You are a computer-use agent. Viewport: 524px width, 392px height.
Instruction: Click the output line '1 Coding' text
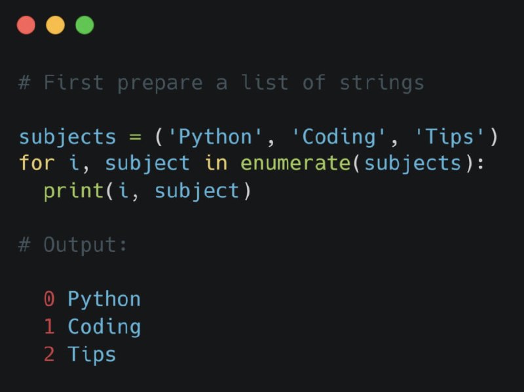coord(92,327)
